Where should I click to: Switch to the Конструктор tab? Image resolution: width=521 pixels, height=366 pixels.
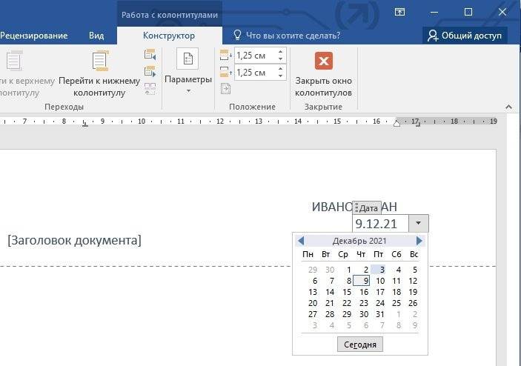coord(169,35)
